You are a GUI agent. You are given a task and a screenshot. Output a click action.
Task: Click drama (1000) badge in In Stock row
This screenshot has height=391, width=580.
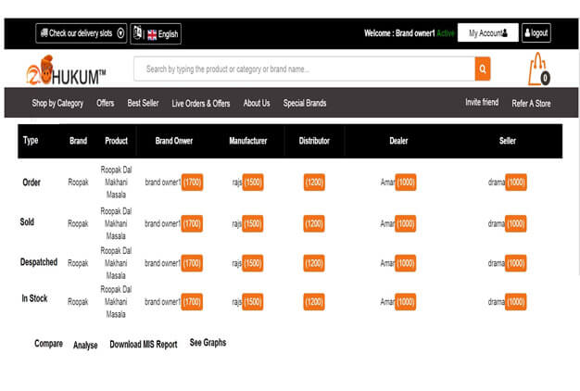[516, 302]
